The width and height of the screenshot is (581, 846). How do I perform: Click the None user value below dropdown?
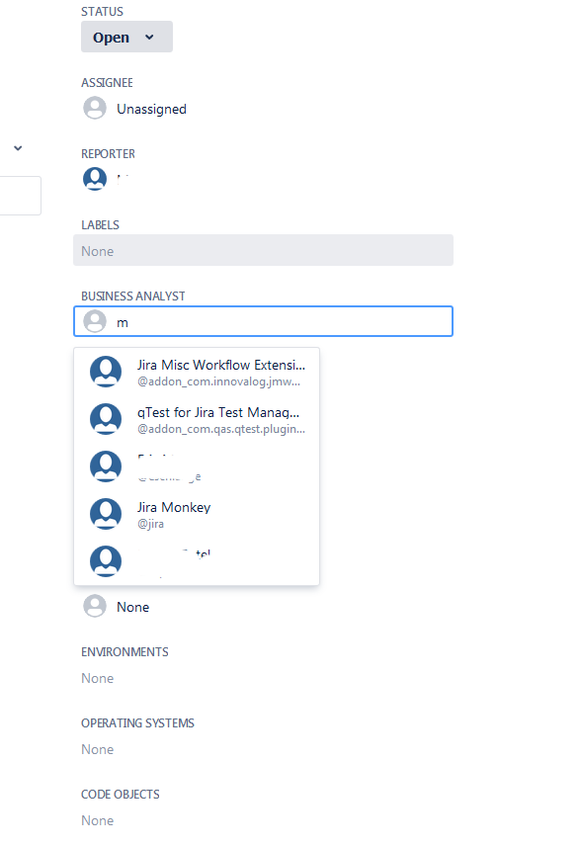pyautogui.click(x=132, y=607)
